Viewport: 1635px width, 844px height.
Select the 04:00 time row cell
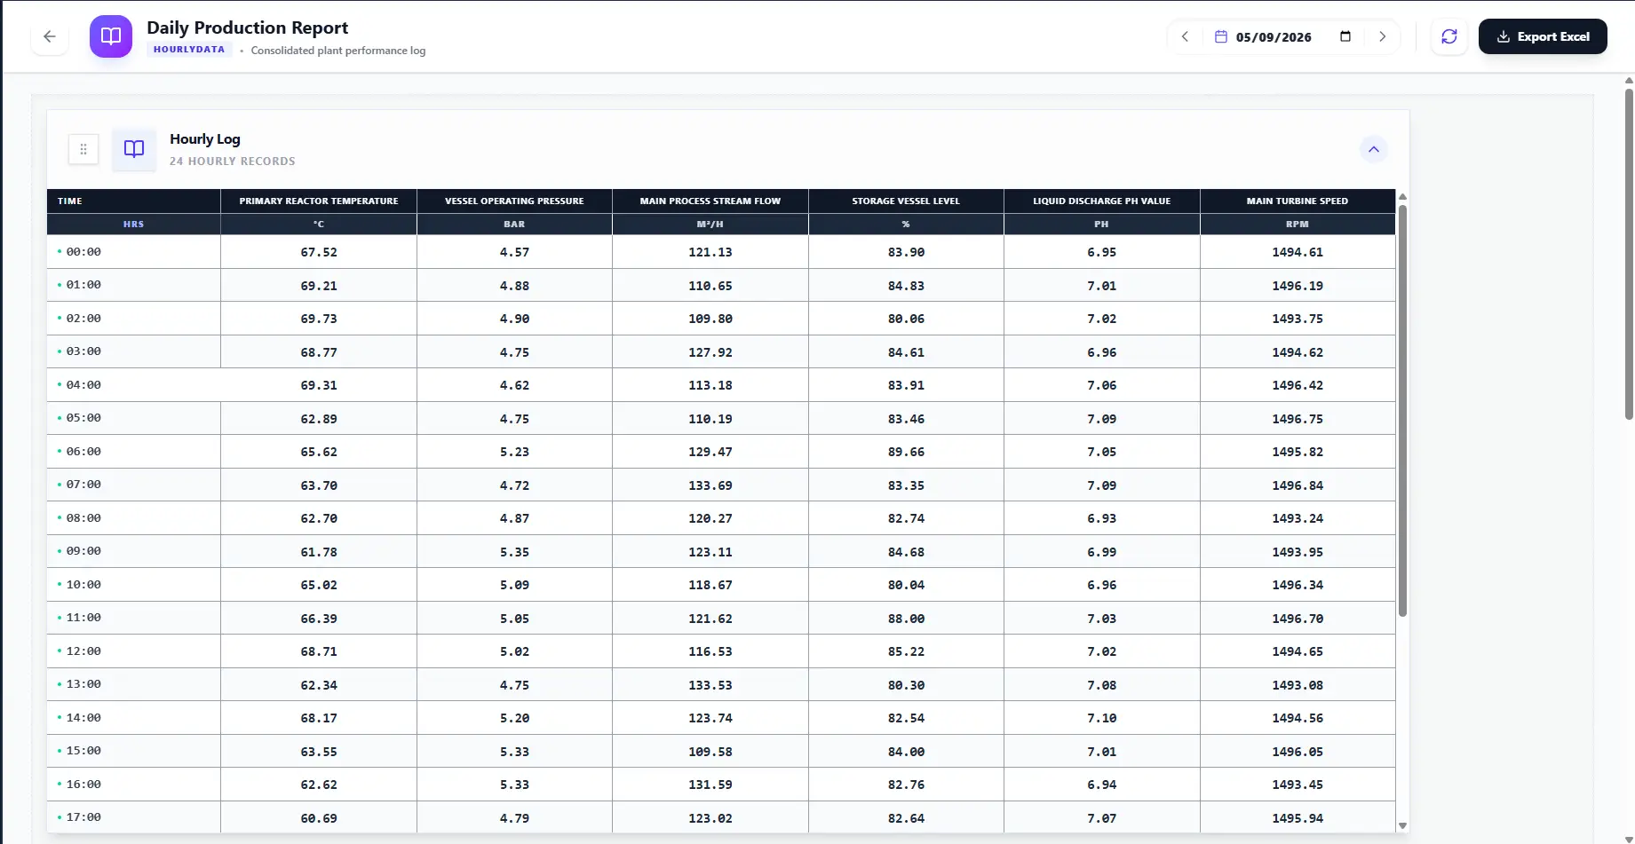(133, 385)
